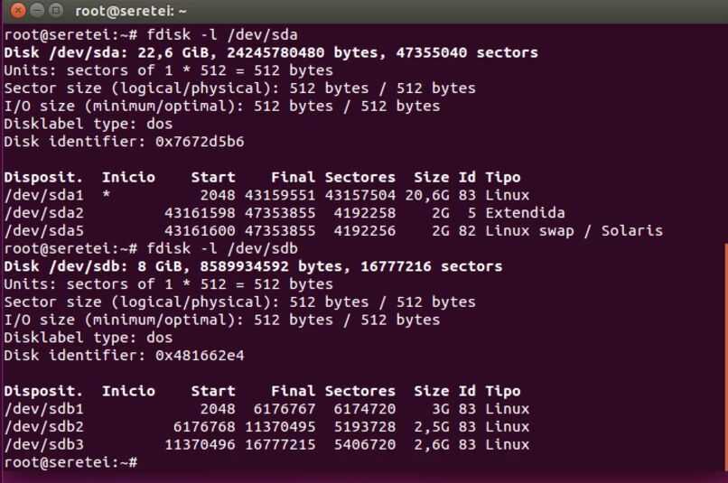Click final sector 11370495 of sdb2
This screenshot has height=483, width=728.
tap(280, 427)
